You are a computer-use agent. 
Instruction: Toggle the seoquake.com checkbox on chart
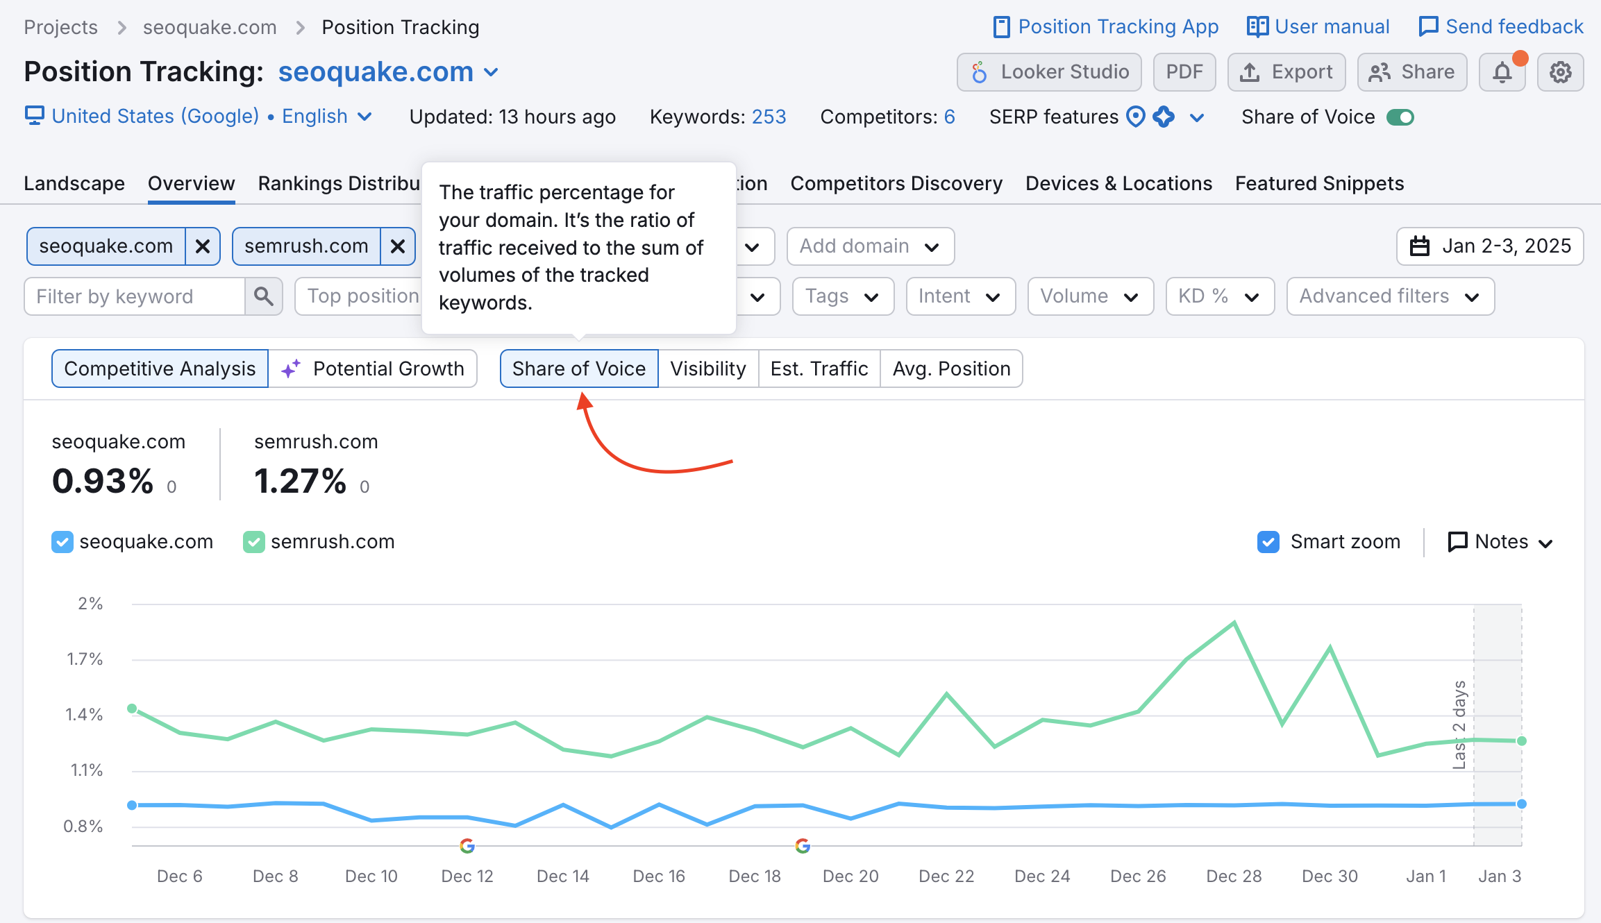pos(62,541)
